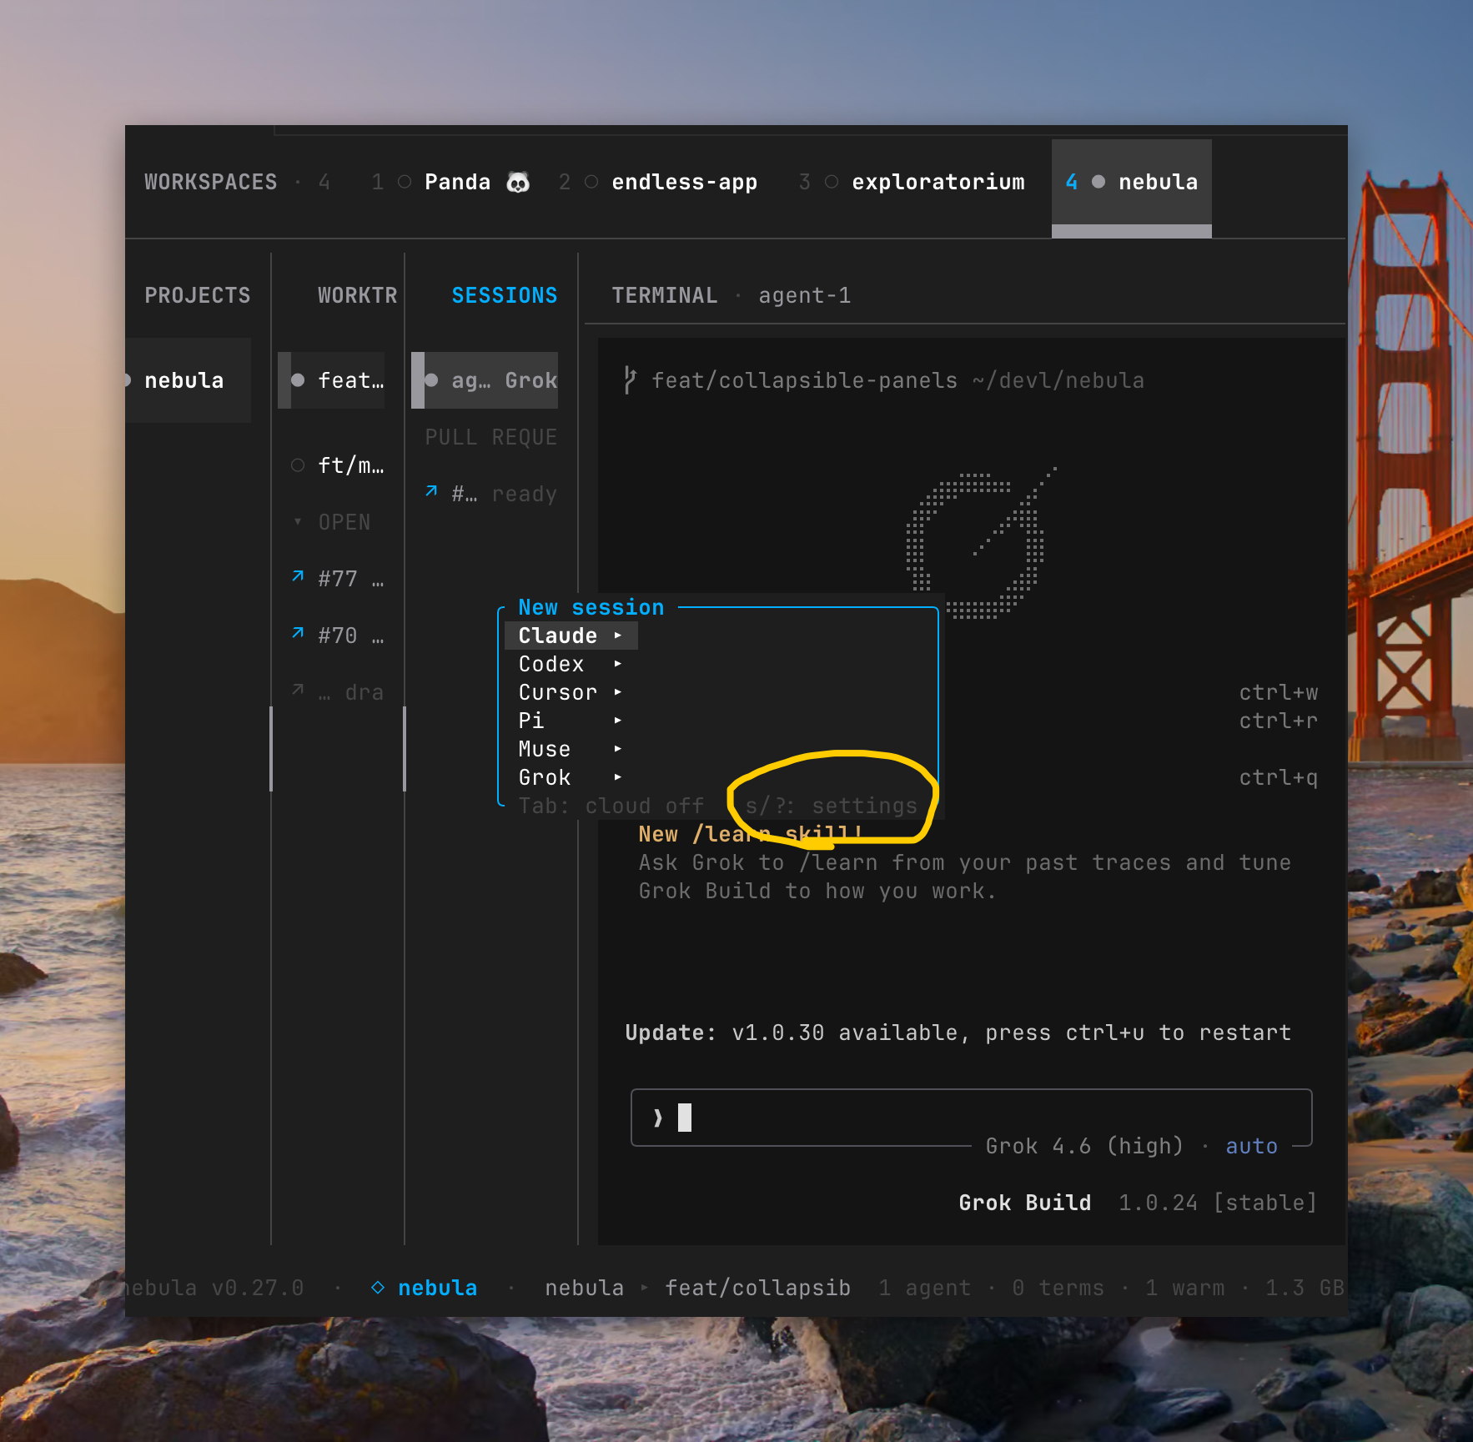This screenshot has width=1473, height=1442.
Task: Click the arrow icon beside pull request ready
Action: pyautogui.click(x=431, y=491)
